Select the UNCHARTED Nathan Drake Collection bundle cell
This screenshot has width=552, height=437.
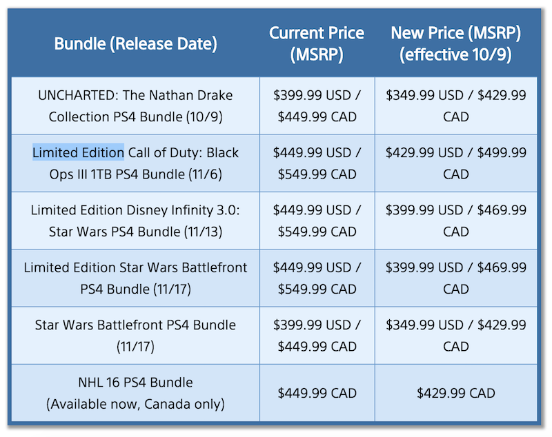click(135, 105)
